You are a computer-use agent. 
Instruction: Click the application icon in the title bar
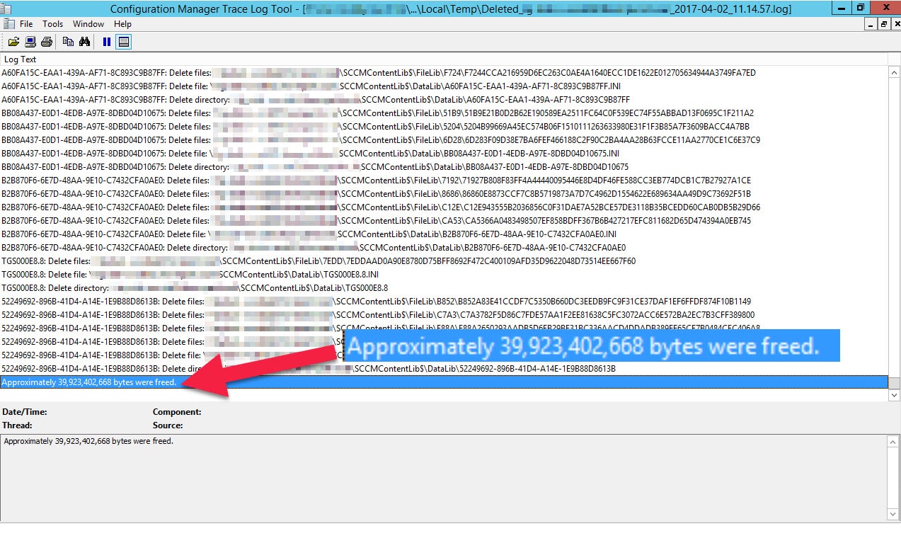pyautogui.click(x=8, y=8)
